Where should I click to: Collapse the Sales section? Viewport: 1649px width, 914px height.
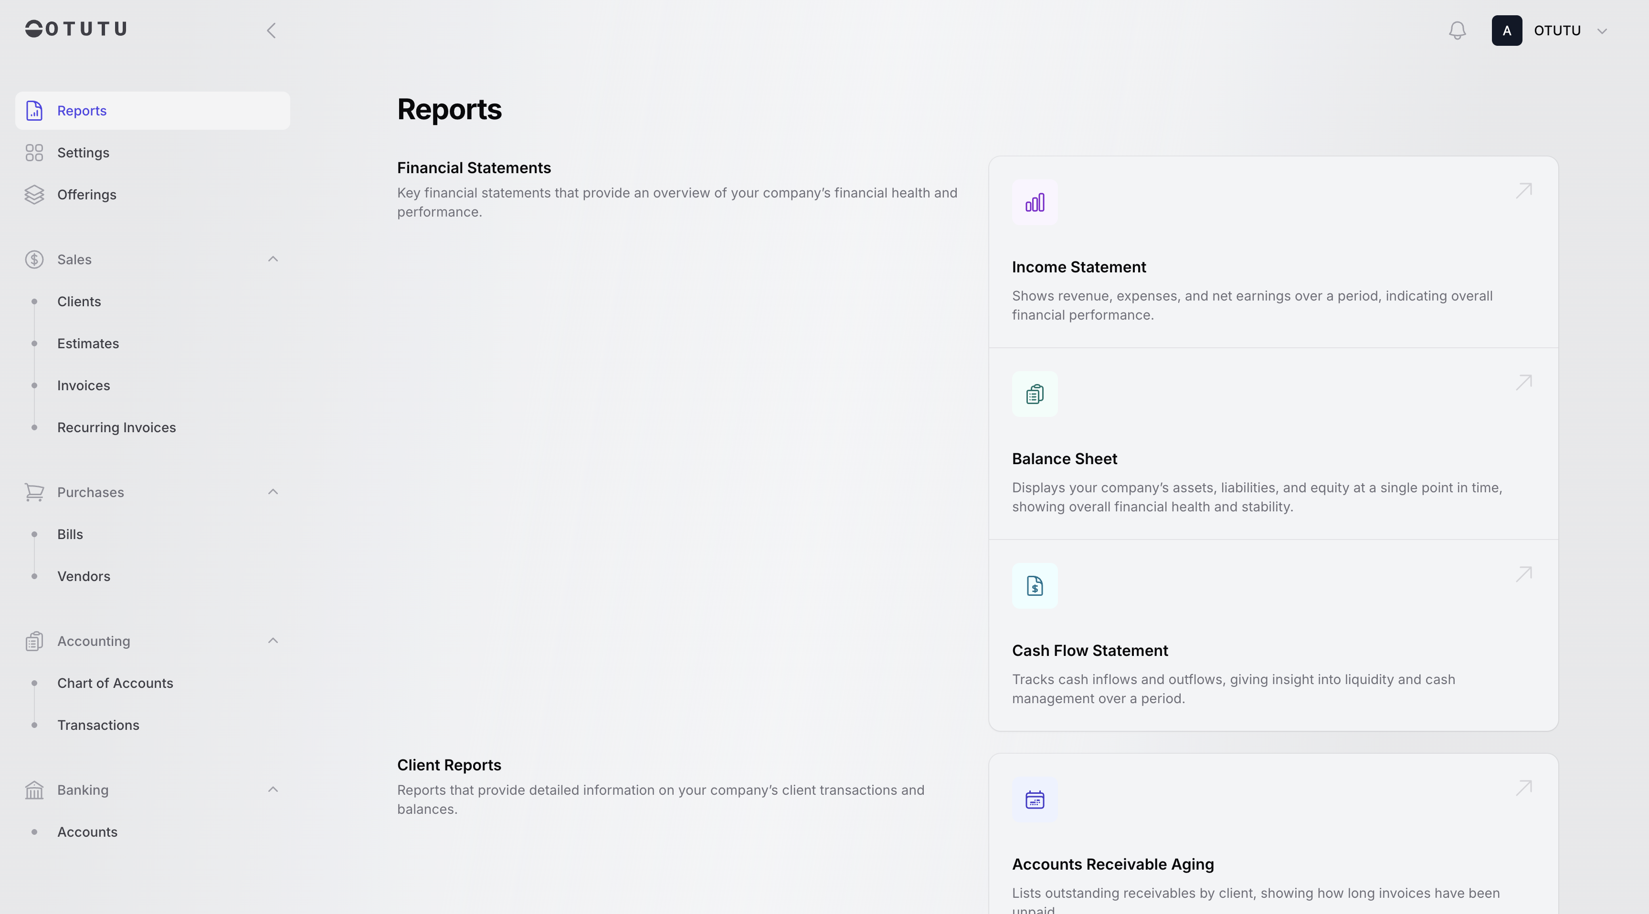(x=273, y=259)
